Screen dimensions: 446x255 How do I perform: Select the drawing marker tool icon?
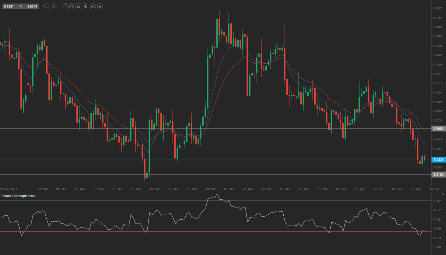coord(100,6)
